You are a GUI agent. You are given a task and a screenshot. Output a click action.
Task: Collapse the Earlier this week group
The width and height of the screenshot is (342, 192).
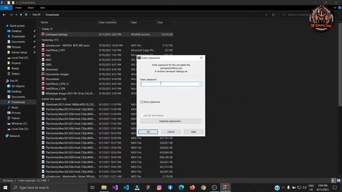tap(40, 99)
